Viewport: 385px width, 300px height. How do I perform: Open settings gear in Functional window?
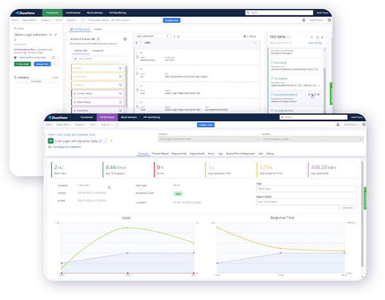click(x=330, y=20)
